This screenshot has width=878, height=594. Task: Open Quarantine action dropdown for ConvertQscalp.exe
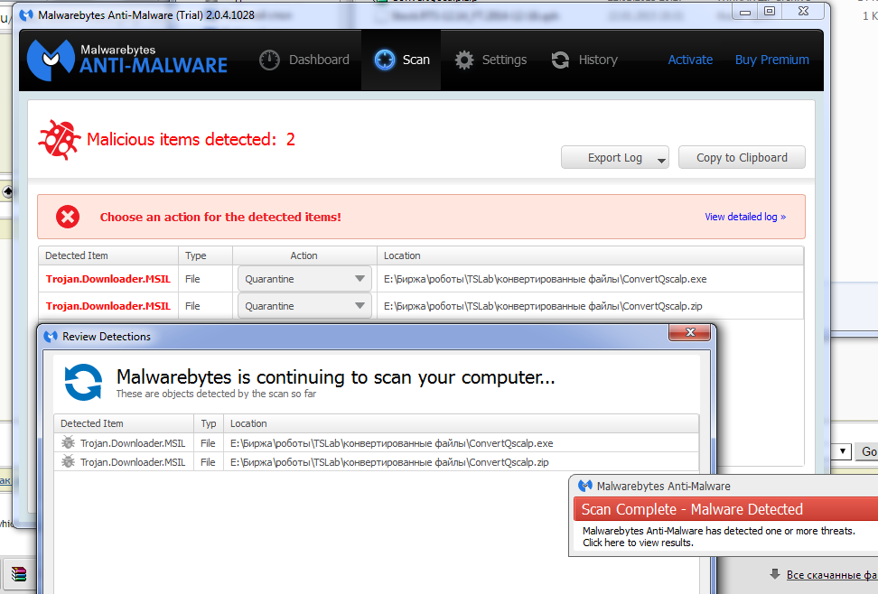point(304,279)
